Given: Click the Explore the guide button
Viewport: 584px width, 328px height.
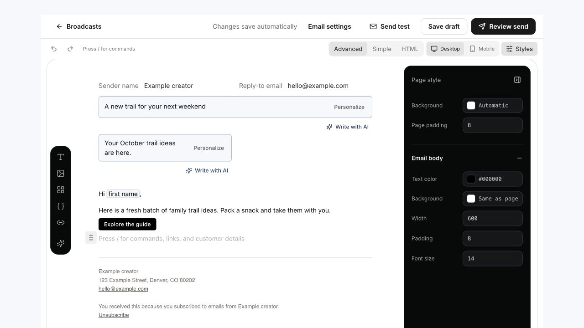Looking at the screenshot, I should pos(127,224).
